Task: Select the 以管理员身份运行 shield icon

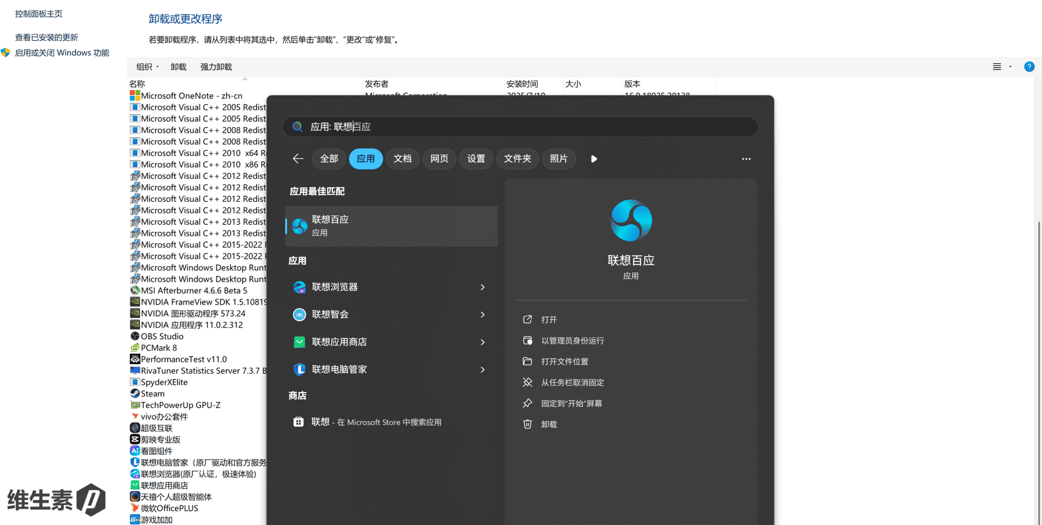Action: click(527, 340)
